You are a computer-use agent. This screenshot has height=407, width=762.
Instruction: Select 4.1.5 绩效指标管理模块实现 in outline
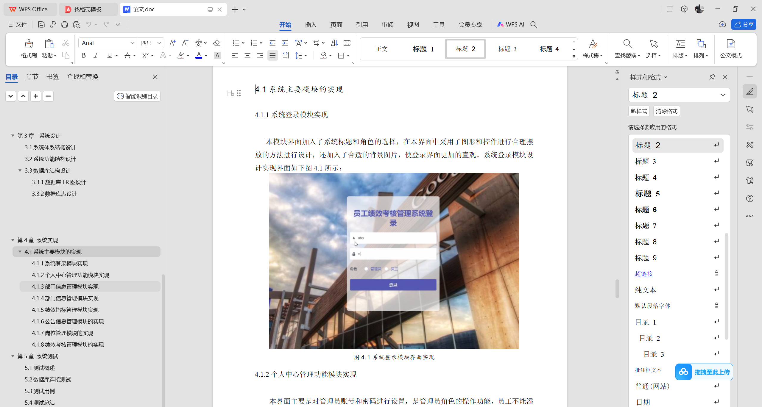point(65,310)
